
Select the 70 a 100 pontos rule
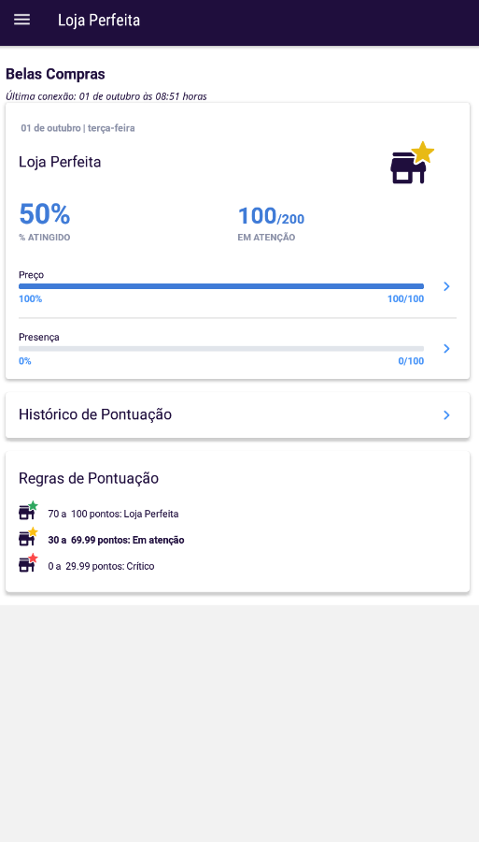tap(113, 514)
